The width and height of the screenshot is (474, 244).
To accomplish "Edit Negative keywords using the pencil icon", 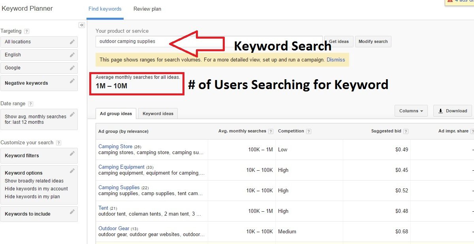I will click(x=72, y=81).
